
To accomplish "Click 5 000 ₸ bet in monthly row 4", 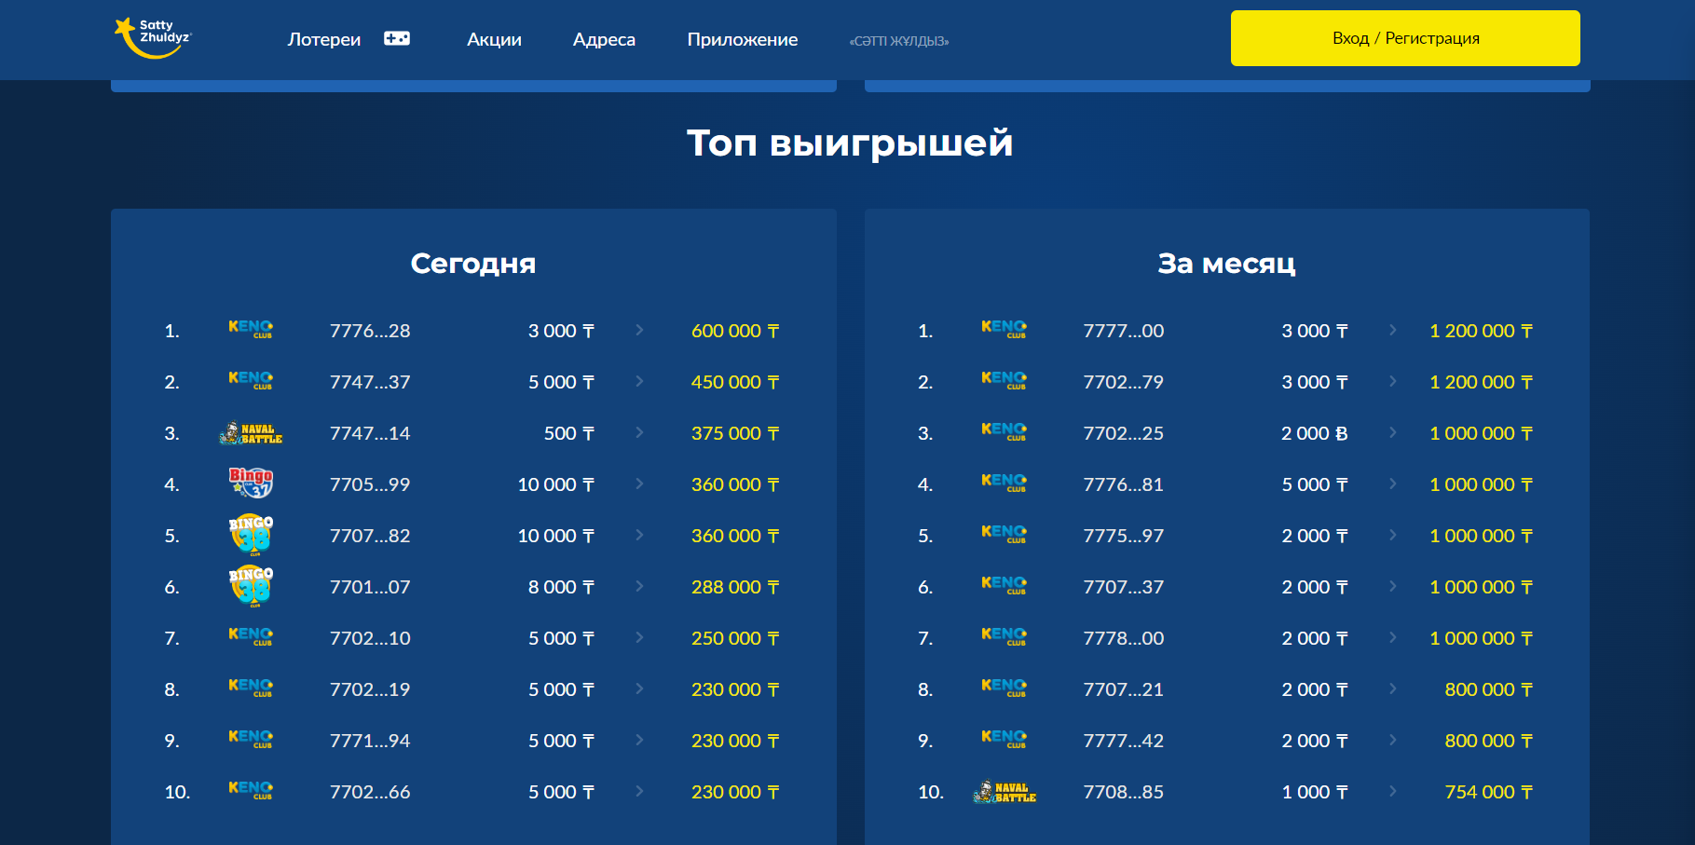I will pyautogui.click(x=1315, y=484).
